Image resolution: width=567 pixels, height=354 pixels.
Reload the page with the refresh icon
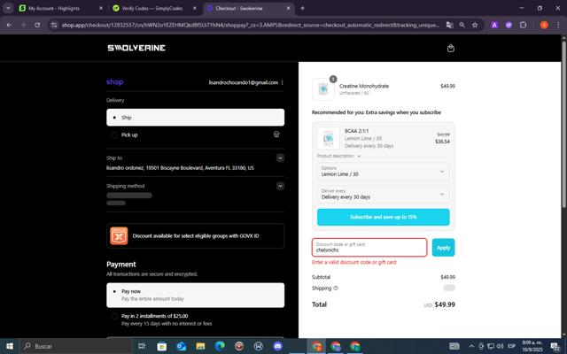[x=37, y=25]
